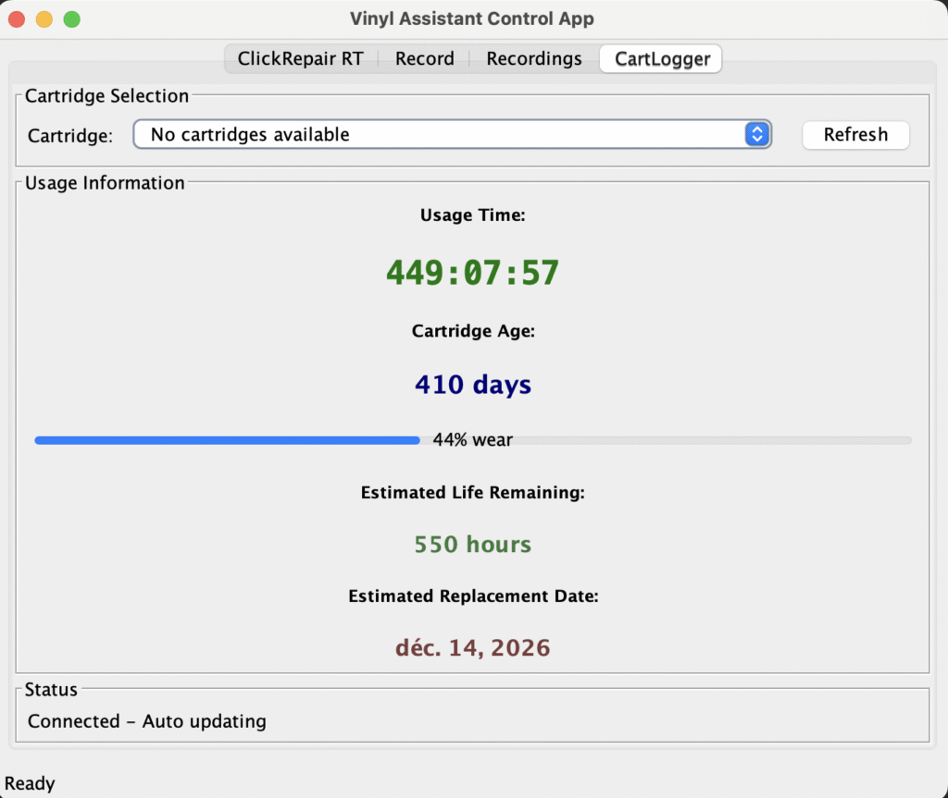Image resolution: width=948 pixels, height=798 pixels.
Task: Click the cartridge age value 410 days
Action: tap(473, 385)
